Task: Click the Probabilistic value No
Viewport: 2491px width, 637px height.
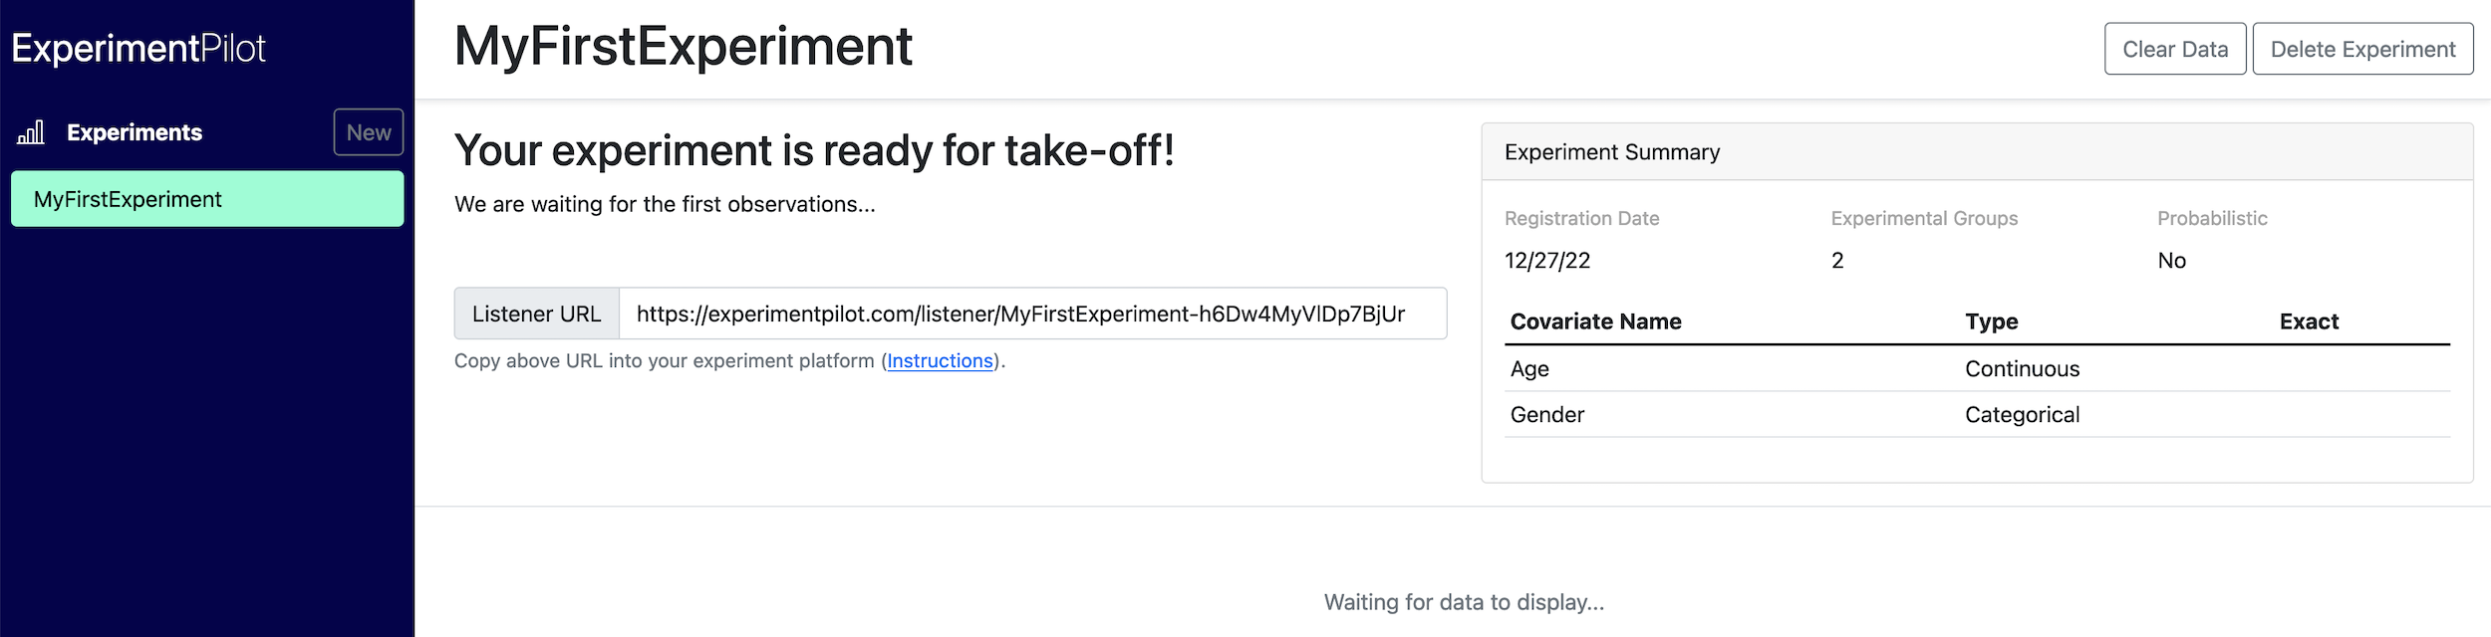Action: coord(2171,261)
